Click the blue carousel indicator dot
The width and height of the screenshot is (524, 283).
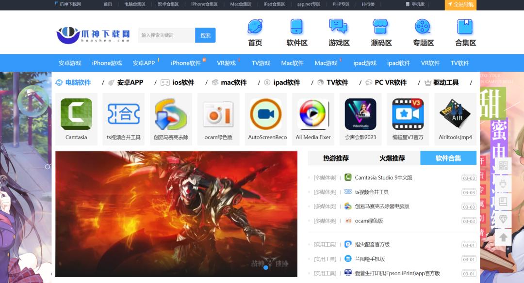click(265, 267)
